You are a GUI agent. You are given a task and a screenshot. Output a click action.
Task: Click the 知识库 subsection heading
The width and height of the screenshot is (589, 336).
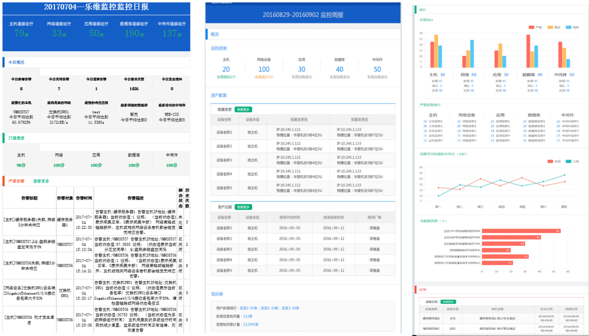pyautogui.click(x=217, y=294)
